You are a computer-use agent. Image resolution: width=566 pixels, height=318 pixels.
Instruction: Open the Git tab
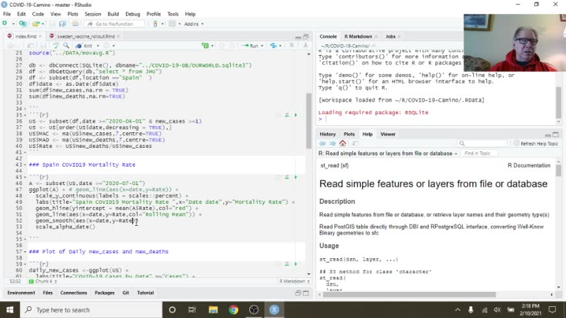[x=126, y=293]
